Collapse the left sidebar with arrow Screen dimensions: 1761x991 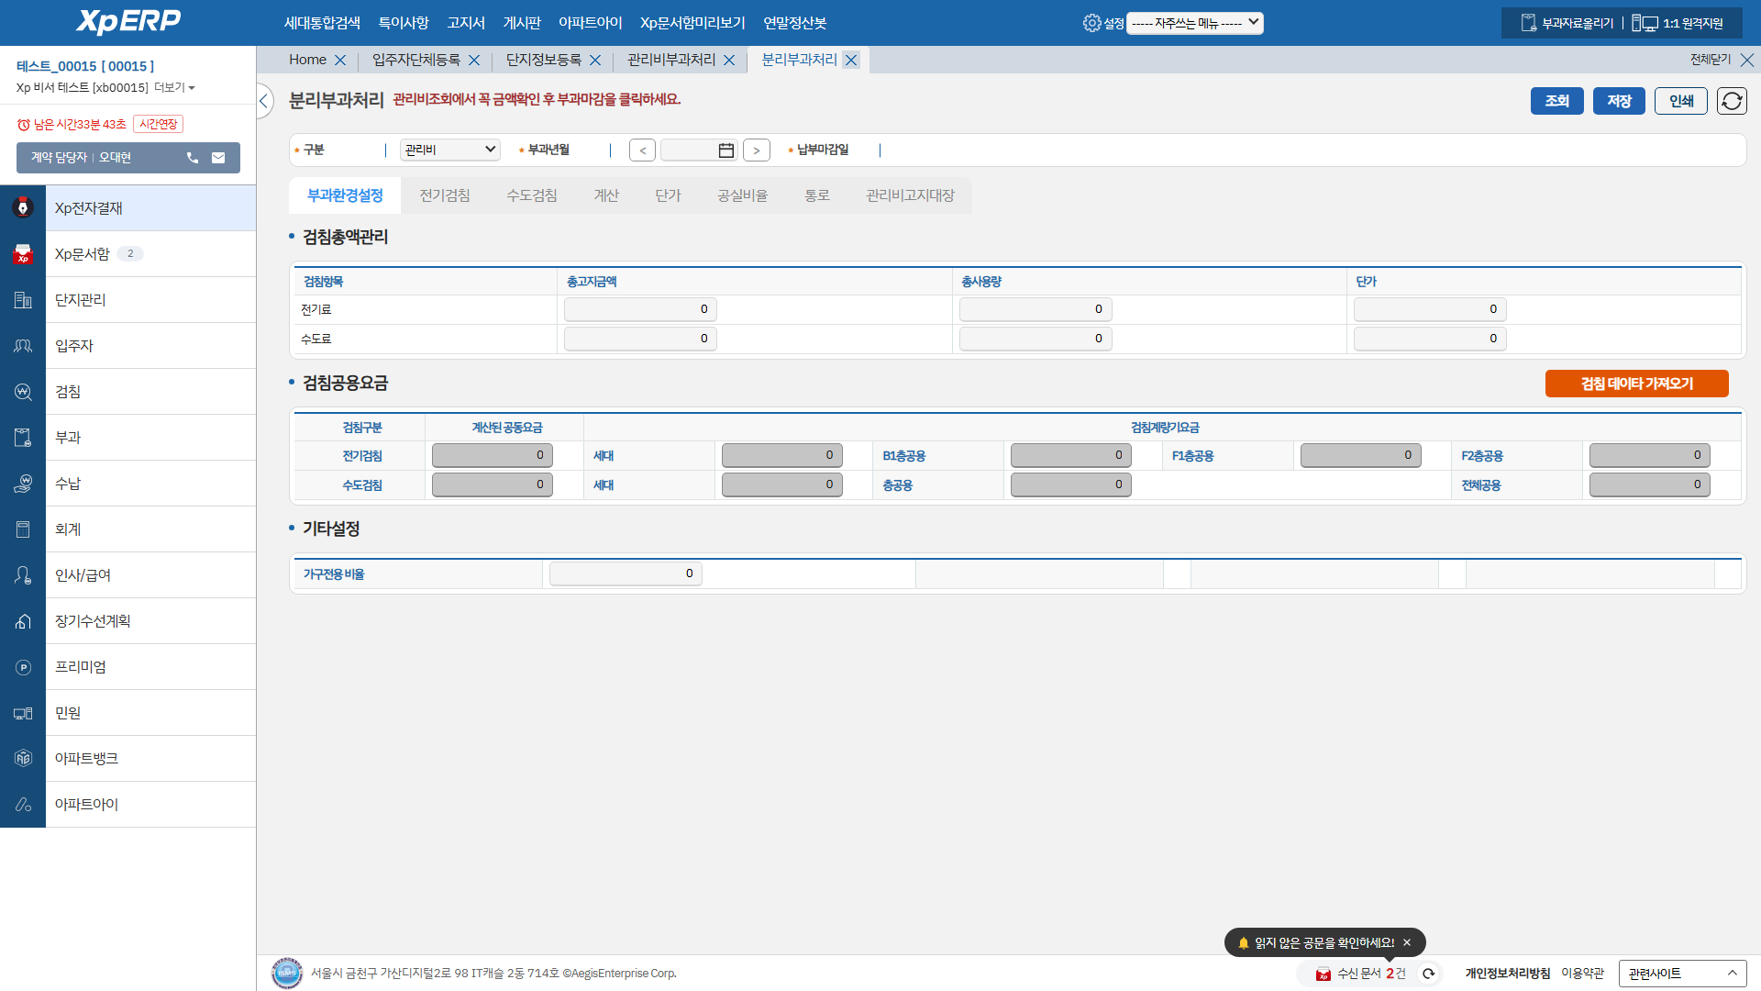click(x=264, y=101)
